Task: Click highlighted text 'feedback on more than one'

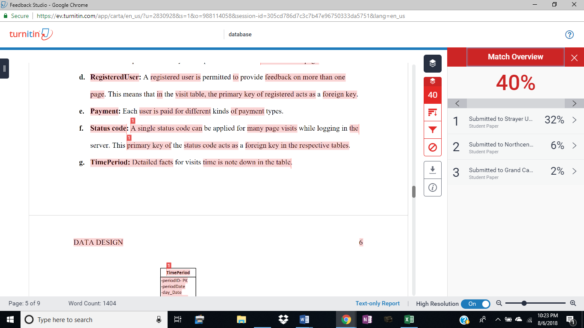Action: pos(305,77)
